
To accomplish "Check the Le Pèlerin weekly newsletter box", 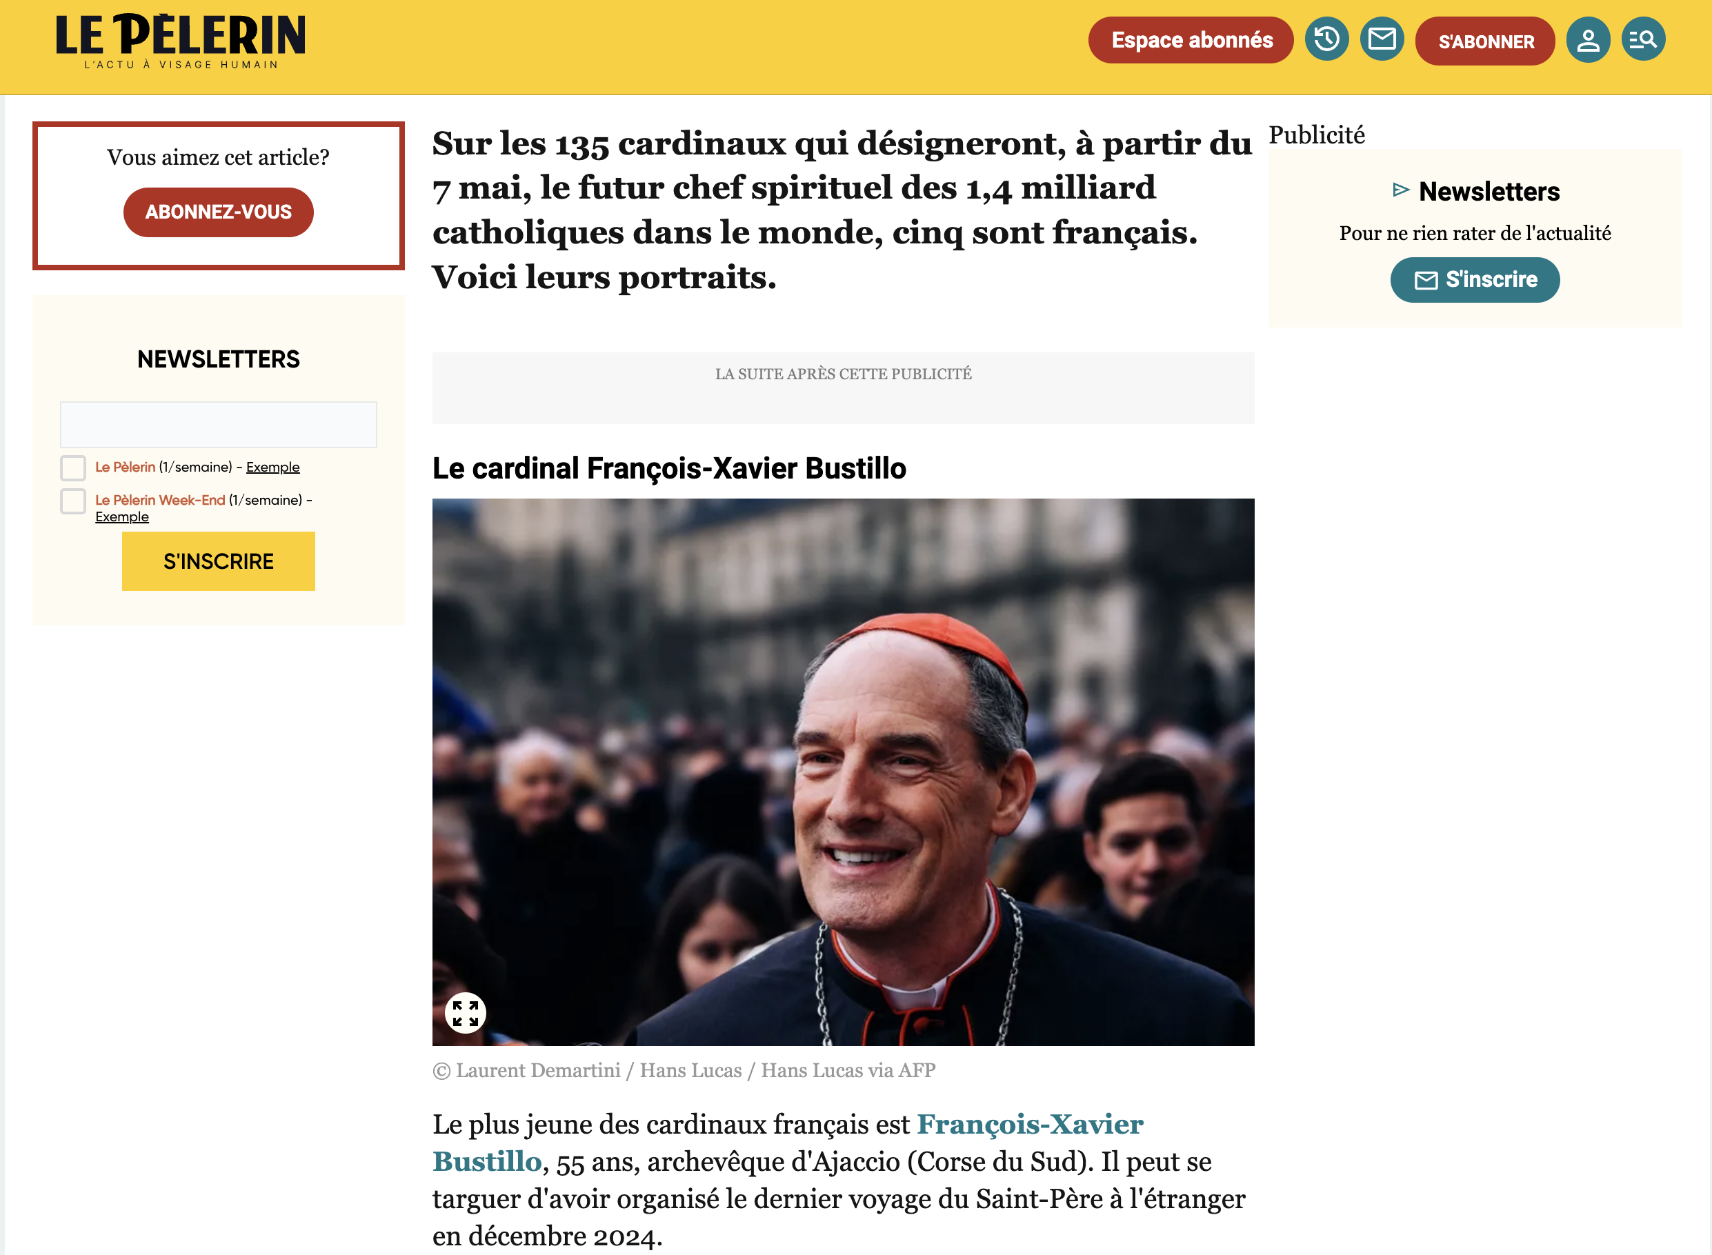I will point(73,468).
